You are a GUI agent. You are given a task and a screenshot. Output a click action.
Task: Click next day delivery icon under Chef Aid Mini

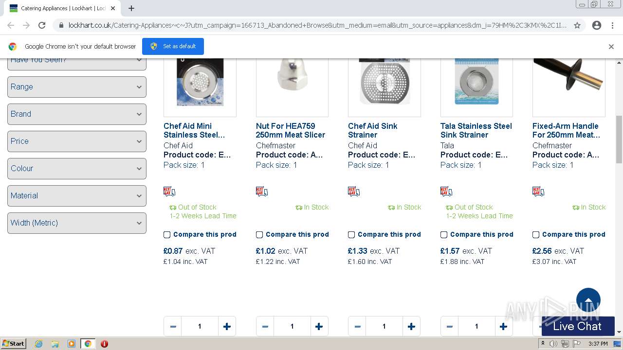(x=169, y=192)
